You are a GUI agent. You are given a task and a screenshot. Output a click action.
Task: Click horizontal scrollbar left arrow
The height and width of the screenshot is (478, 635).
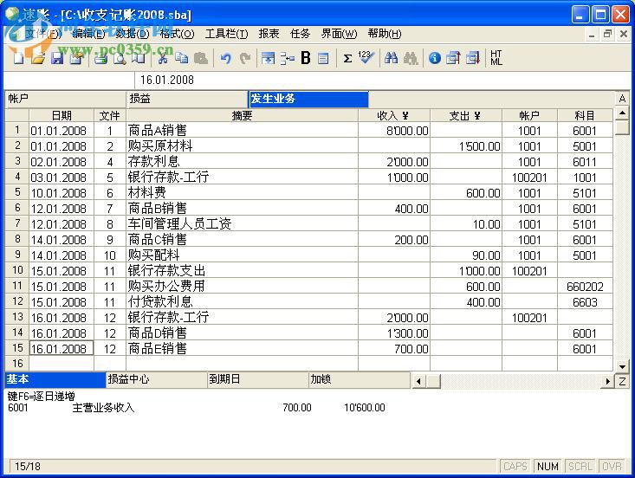coord(418,381)
